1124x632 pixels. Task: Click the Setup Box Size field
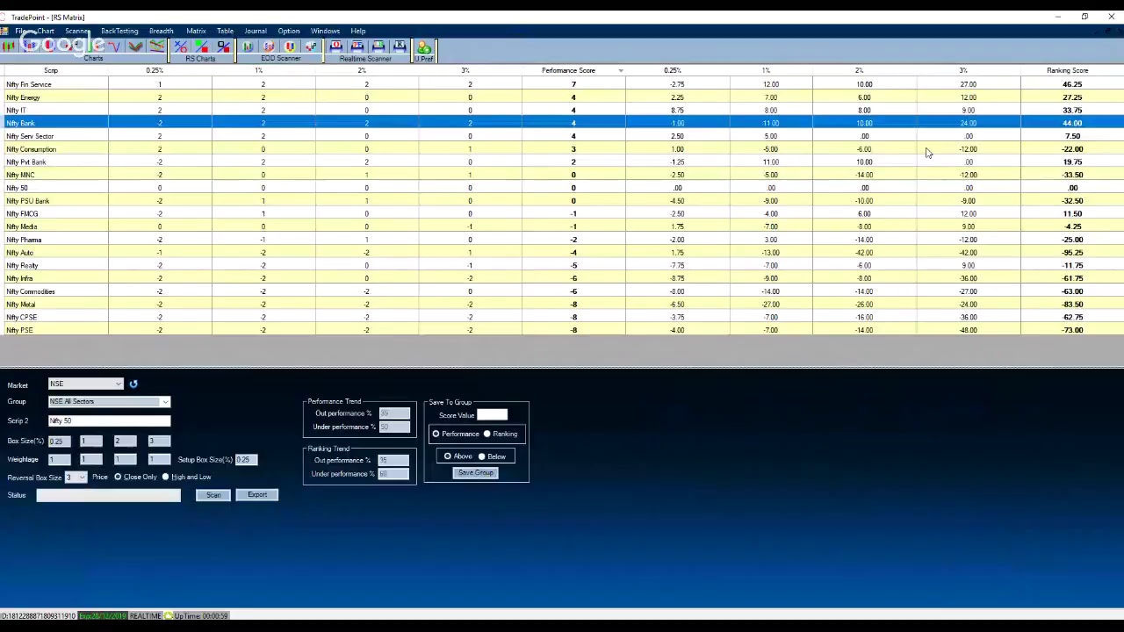click(x=247, y=459)
